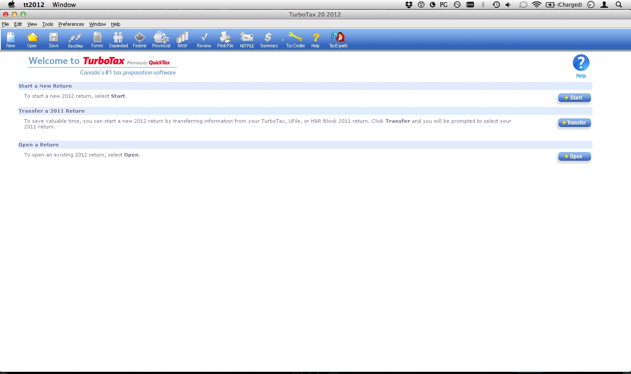Click the Help link under the blue icon
The height and width of the screenshot is (374, 631).
[581, 75]
